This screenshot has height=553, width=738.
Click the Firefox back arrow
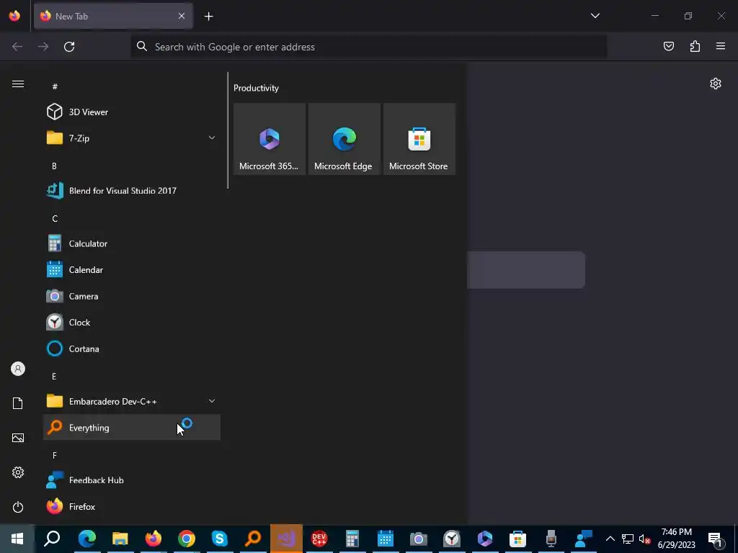[17, 47]
